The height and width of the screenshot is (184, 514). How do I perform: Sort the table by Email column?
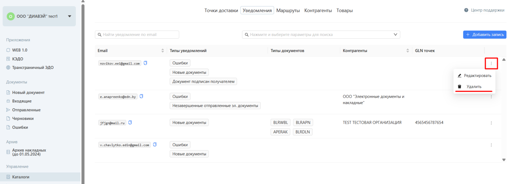coord(163,51)
